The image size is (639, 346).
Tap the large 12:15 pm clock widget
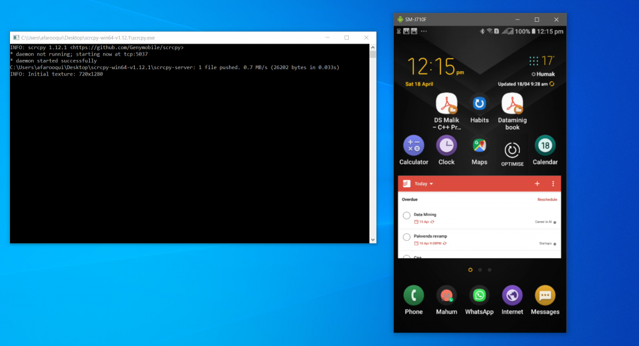(435, 66)
